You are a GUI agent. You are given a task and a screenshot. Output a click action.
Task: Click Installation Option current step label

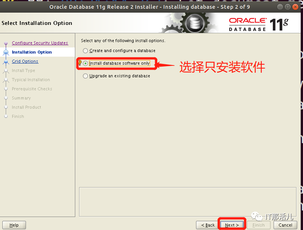tap(32, 52)
